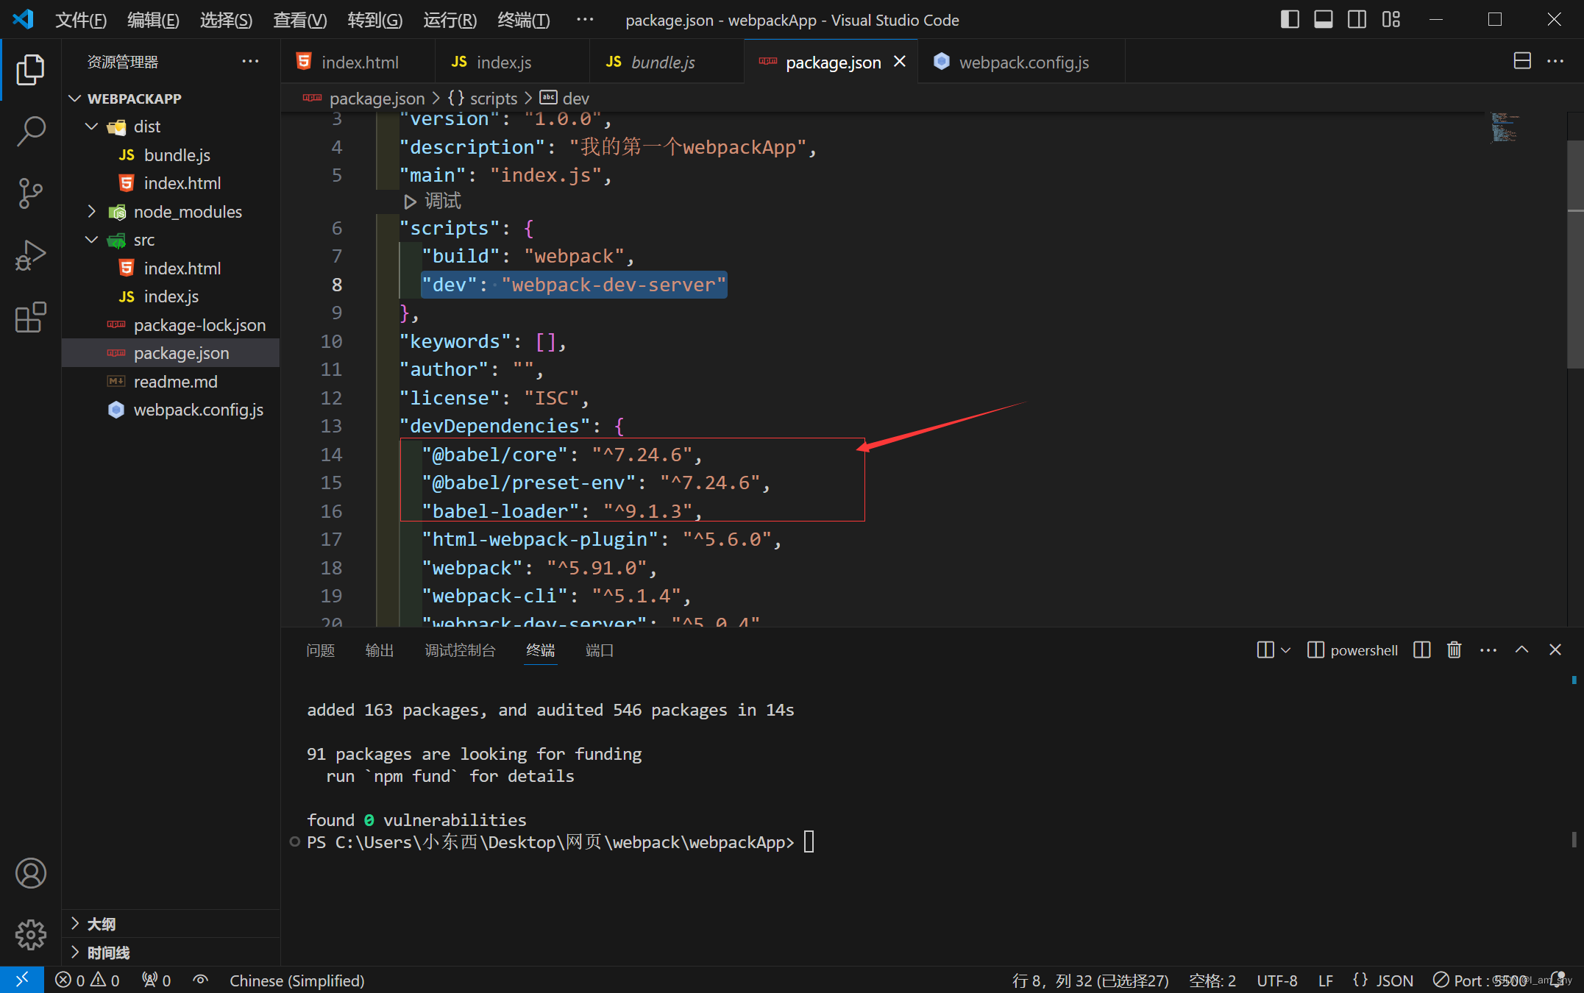Switch to 问题 problems panel tab

321,650
